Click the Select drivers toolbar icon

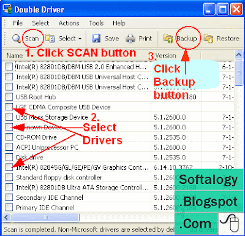(x=50, y=39)
